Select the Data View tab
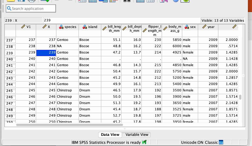The height and width of the screenshot is (146, 252). pos(110,134)
